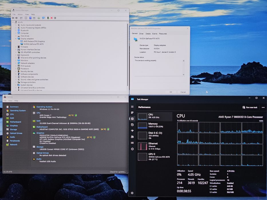Open View menu in Speccy

click(x=10, y=101)
